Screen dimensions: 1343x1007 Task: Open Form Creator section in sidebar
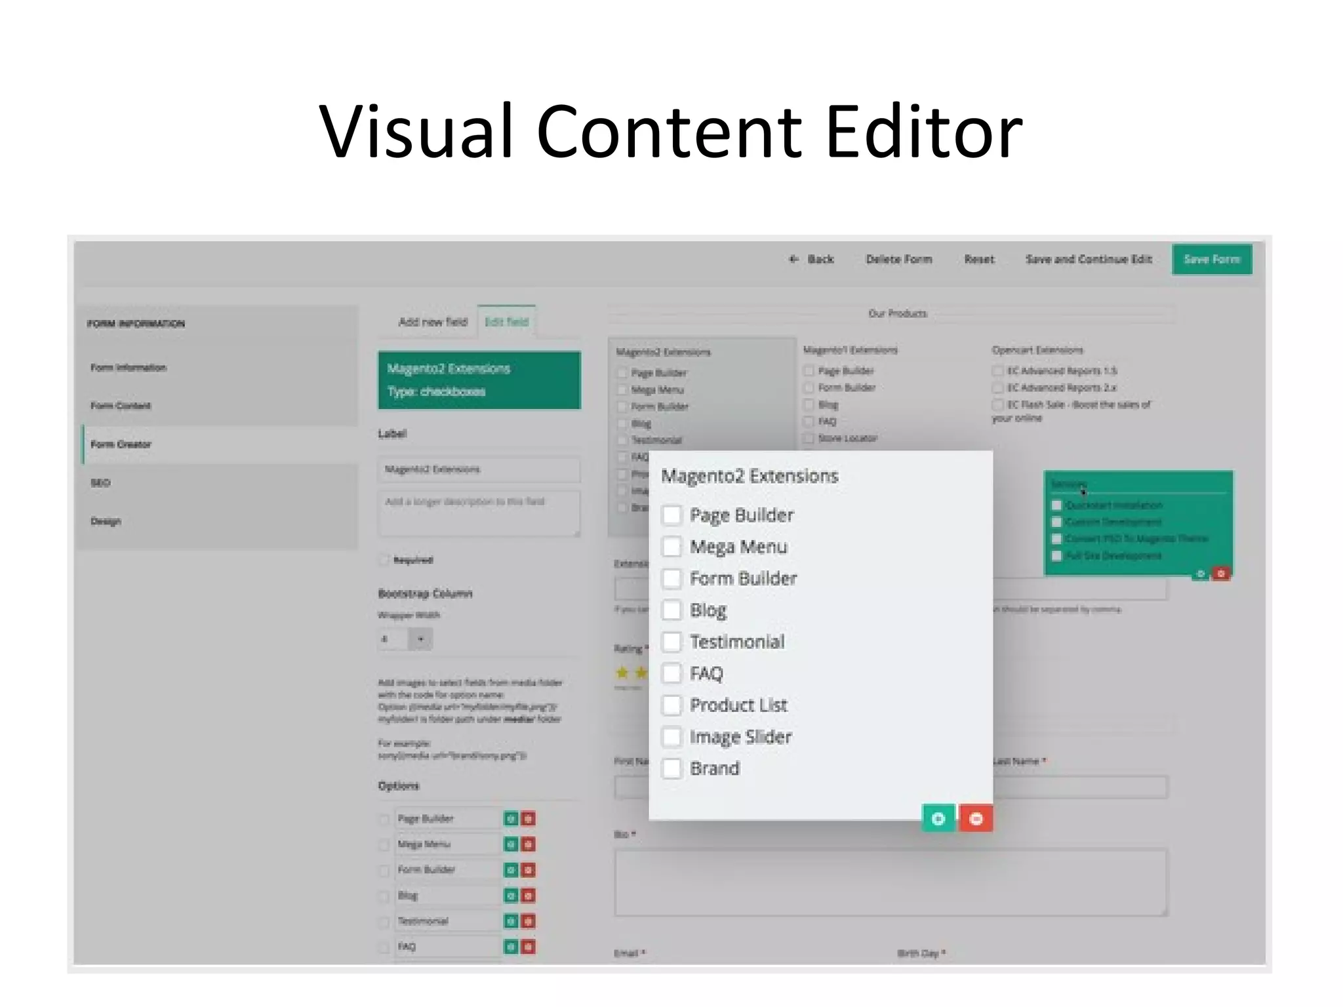[121, 444]
